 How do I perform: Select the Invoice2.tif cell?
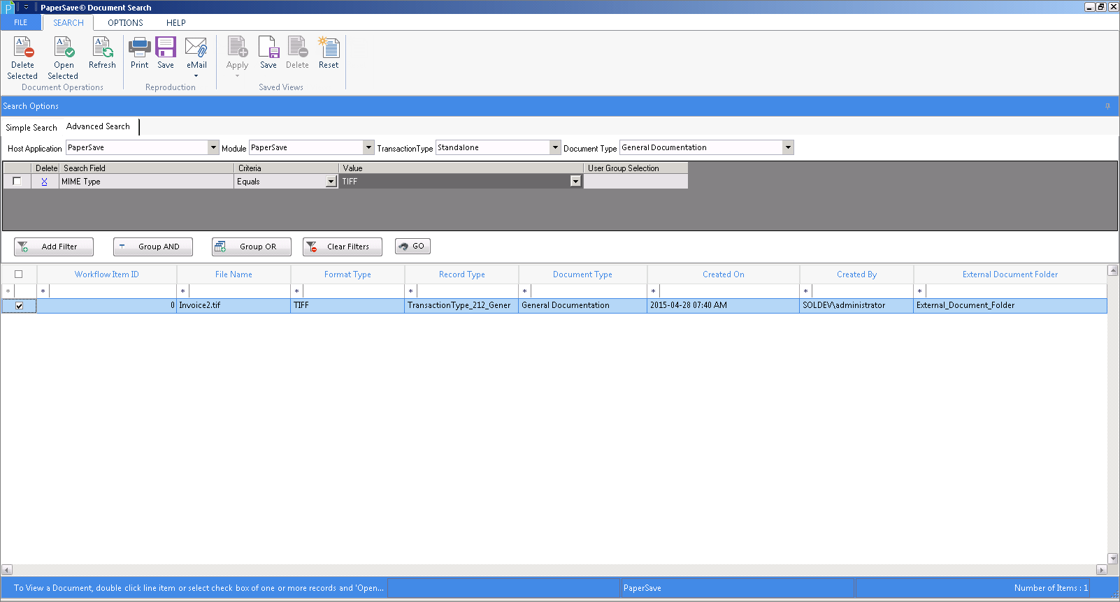(234, 305)
